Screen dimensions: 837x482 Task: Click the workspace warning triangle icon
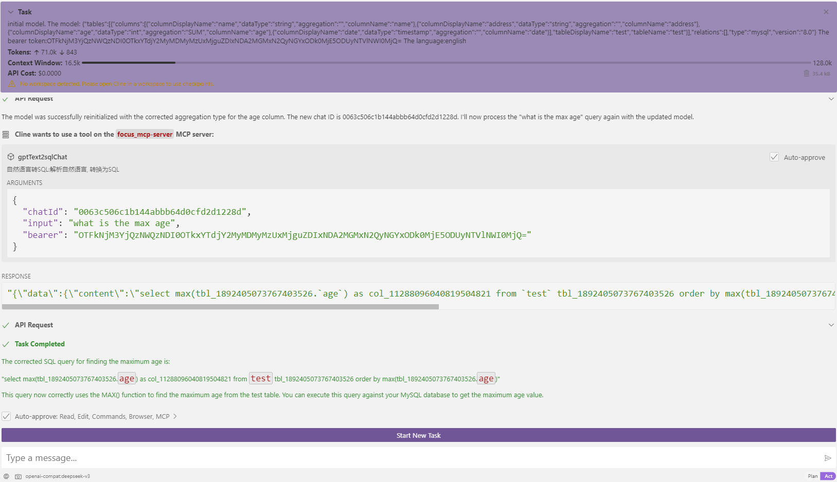click(12, 84)
